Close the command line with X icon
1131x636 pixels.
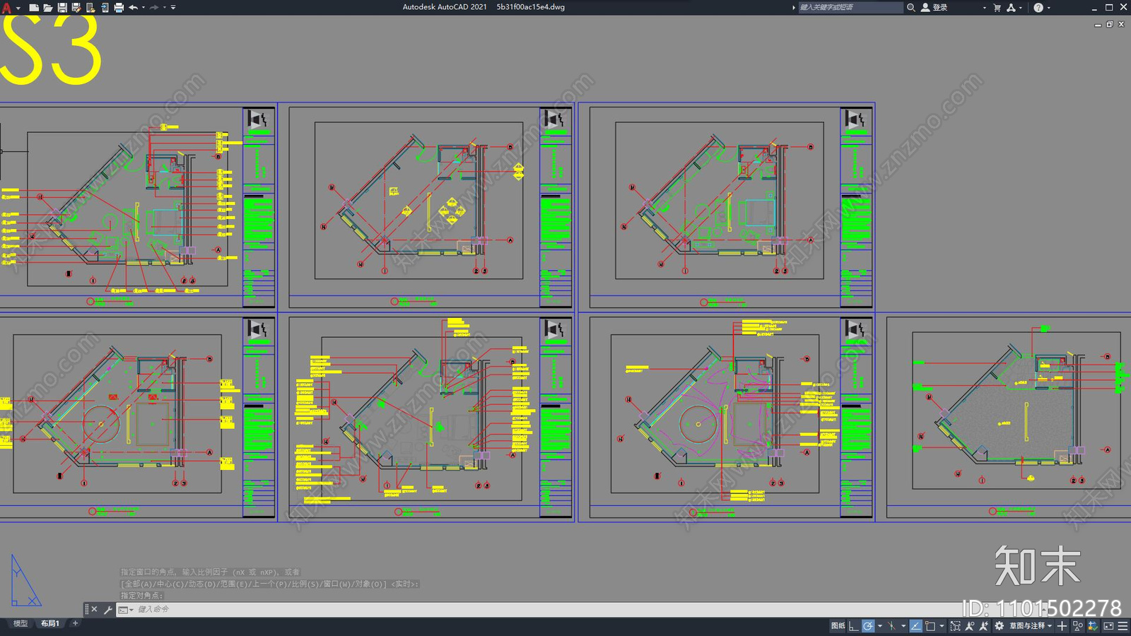pos(95,609)
